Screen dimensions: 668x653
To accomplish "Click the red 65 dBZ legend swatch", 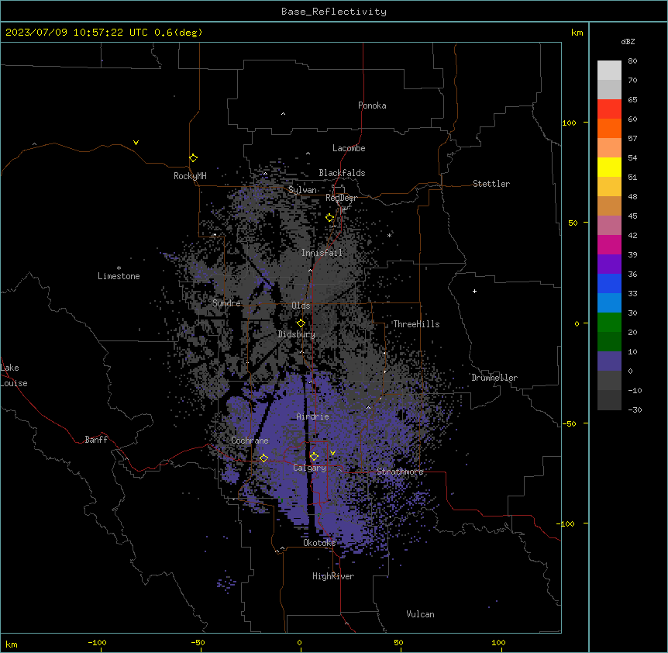I will click(x=609, y=109).
